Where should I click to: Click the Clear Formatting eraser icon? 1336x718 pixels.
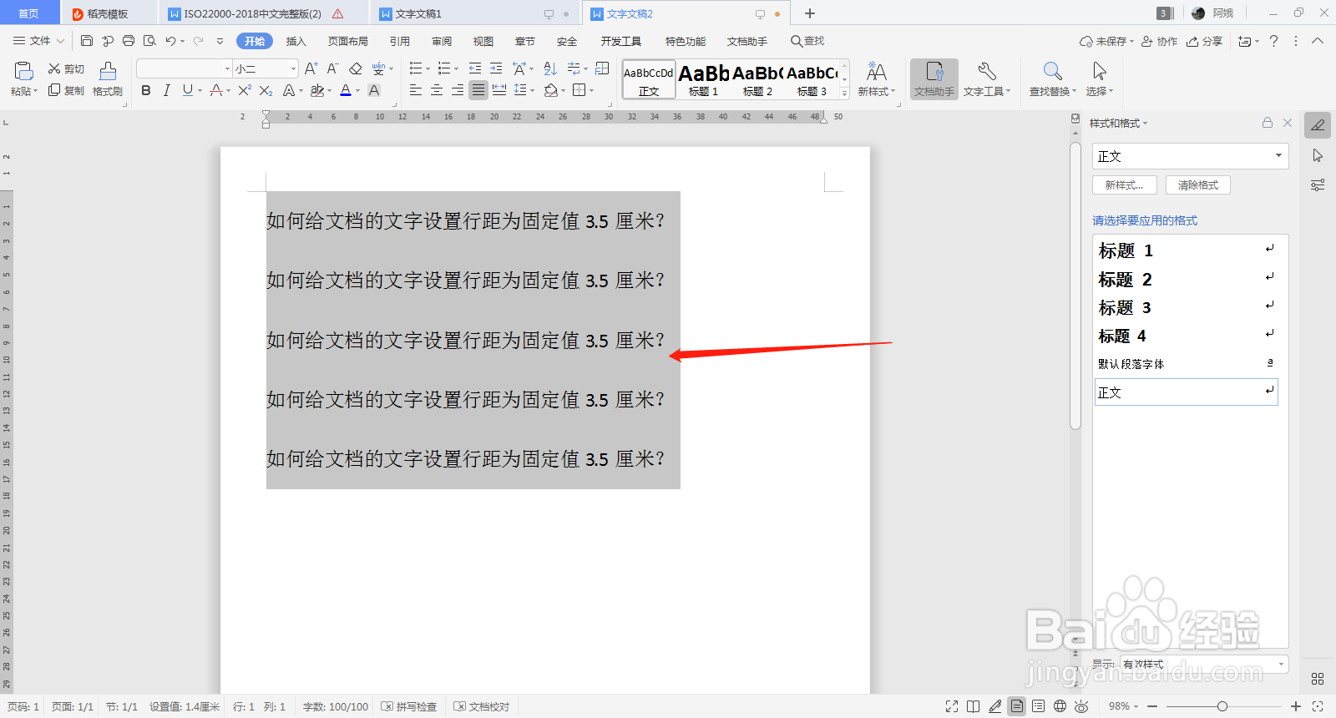click(x=356, y=68)
